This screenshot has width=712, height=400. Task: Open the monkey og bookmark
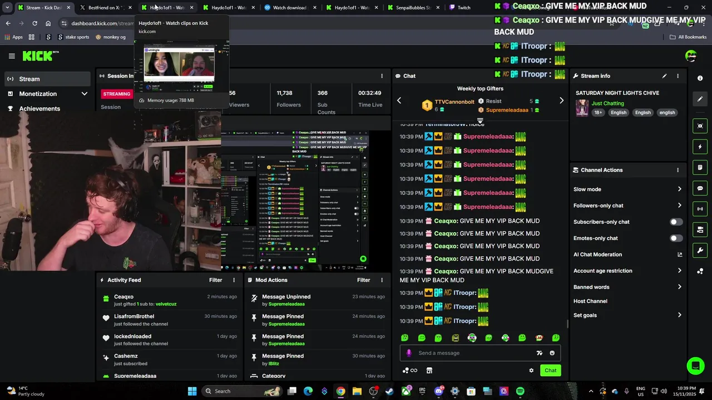[110, 37]
